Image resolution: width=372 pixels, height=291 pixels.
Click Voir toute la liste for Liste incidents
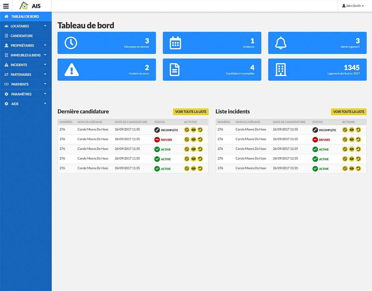pos(349,112)
